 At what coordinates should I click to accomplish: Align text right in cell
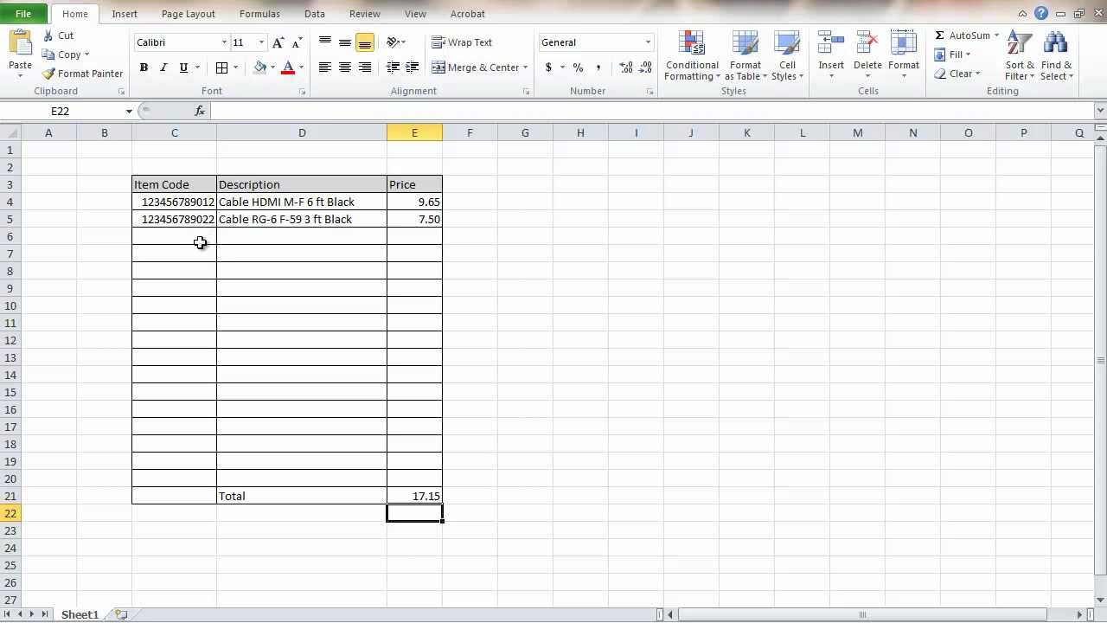pyautogui.click(x=365, y=67)
